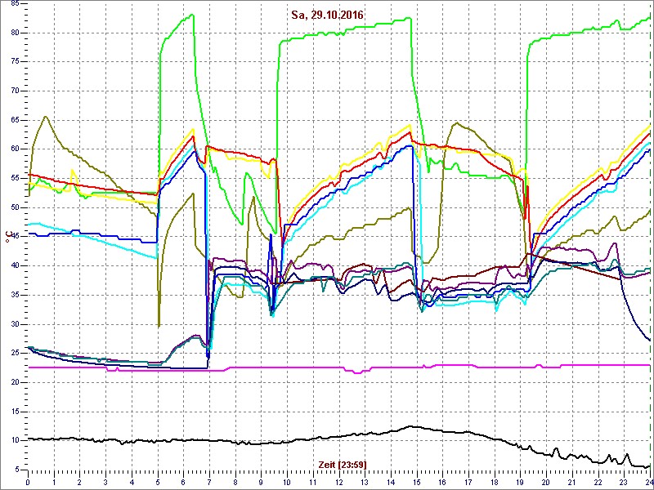Select hour 24 on the time axis
The height and width of the screenshot is (490, 654).
pyautogui.click(x=647, y=482)
